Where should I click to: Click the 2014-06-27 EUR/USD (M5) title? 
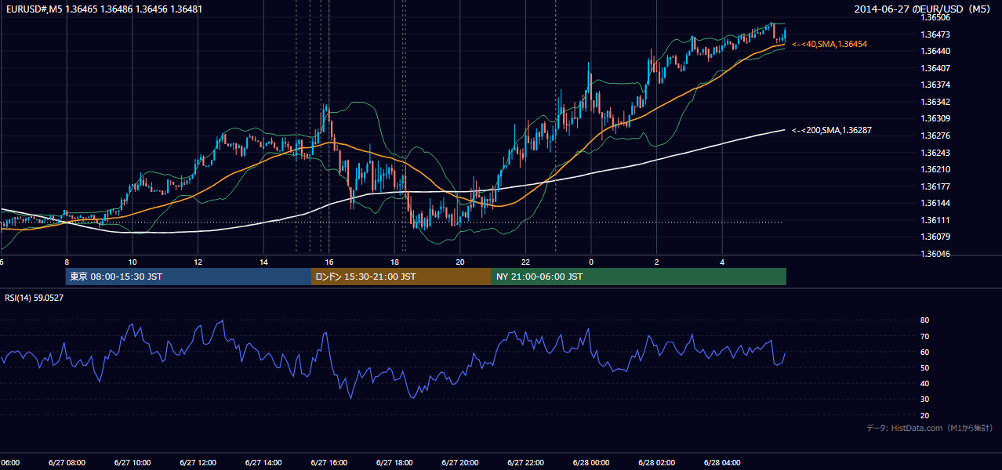pyautogui.click(x=923, y=9)
